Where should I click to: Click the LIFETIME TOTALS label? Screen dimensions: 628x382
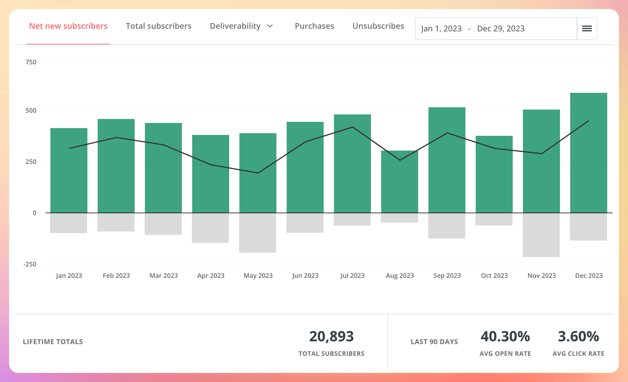click(53, 342)
